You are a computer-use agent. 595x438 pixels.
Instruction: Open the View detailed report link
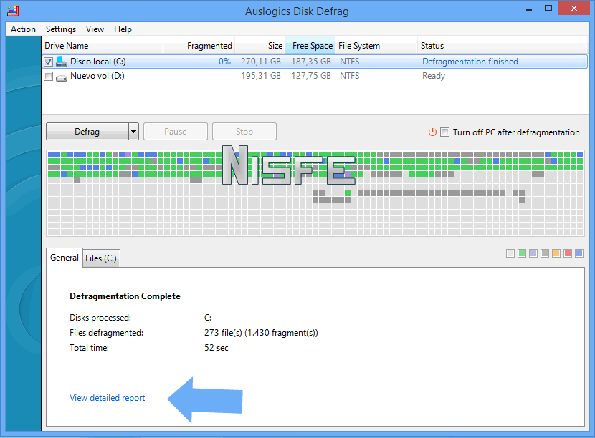click(107, 398)
